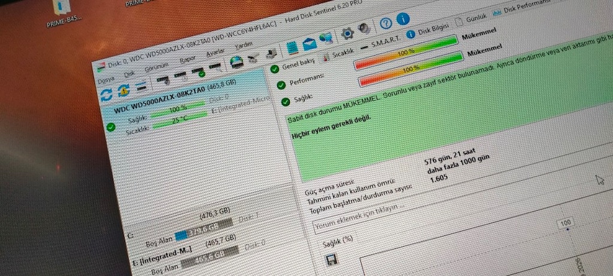The height and width of the screenshot is (276, 613).
Task: Click the blue Refresh arrows toolbar icon
Action: 107,95
